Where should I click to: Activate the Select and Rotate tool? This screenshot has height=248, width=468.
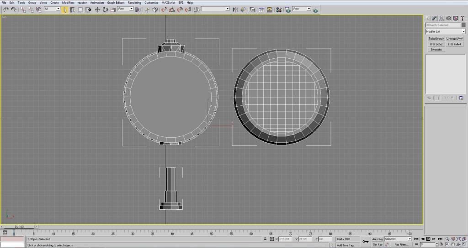105,10
